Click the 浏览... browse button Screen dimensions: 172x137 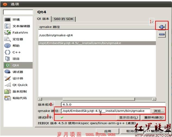(159, 111)
